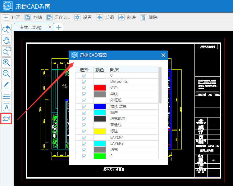
Task: Toggle the 梁线 layer checkbox
Action: 84,94
